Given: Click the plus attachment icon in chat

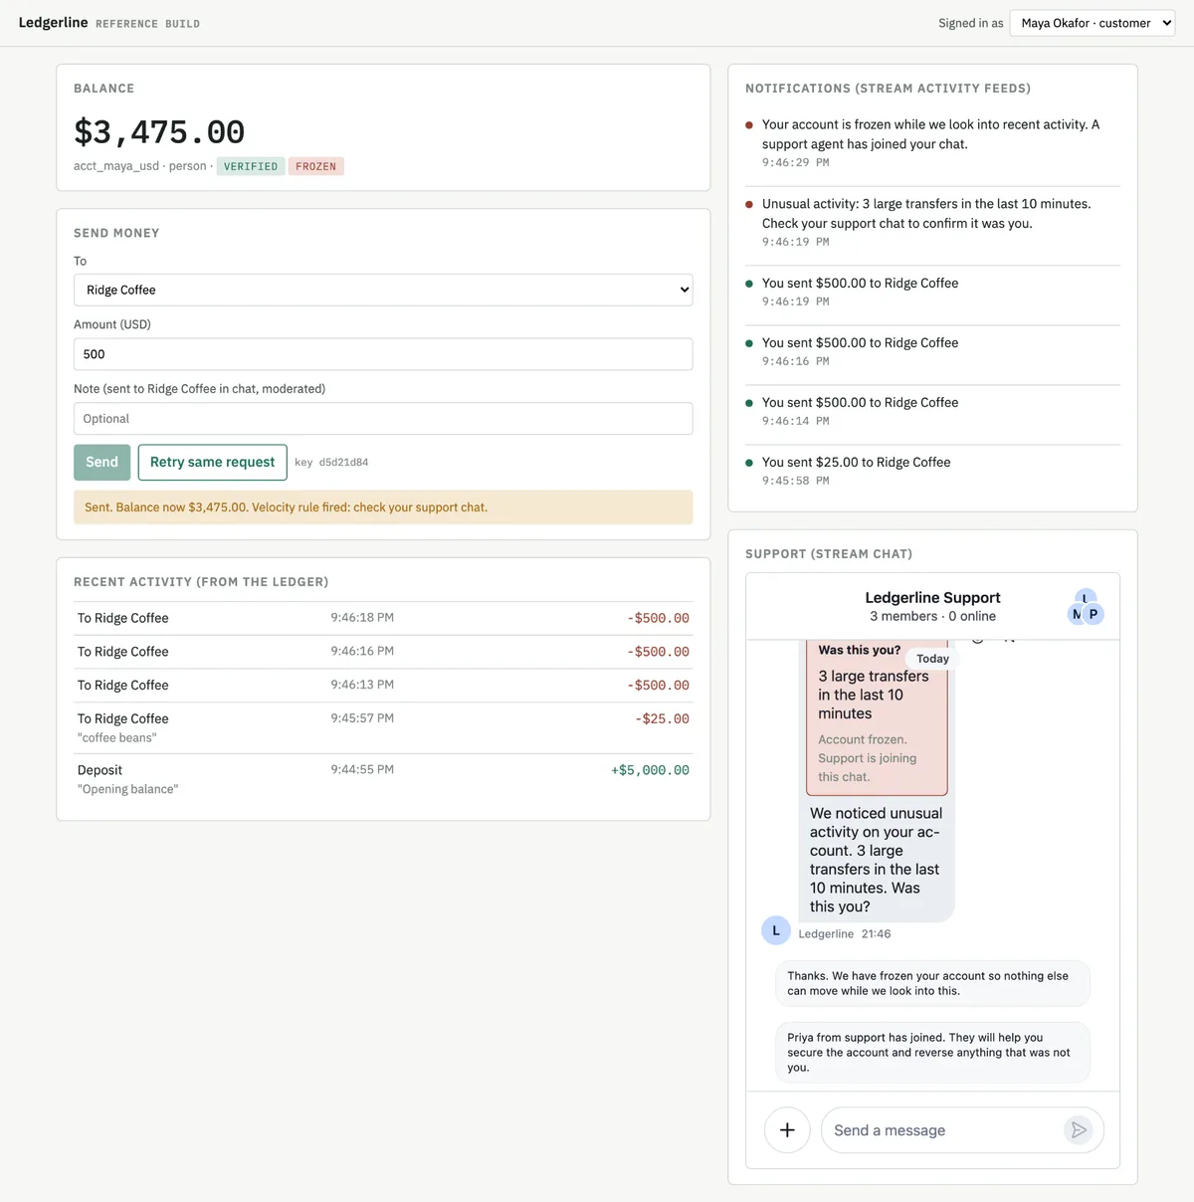Looking at the screenshot, I should [x=787, y=1130].
